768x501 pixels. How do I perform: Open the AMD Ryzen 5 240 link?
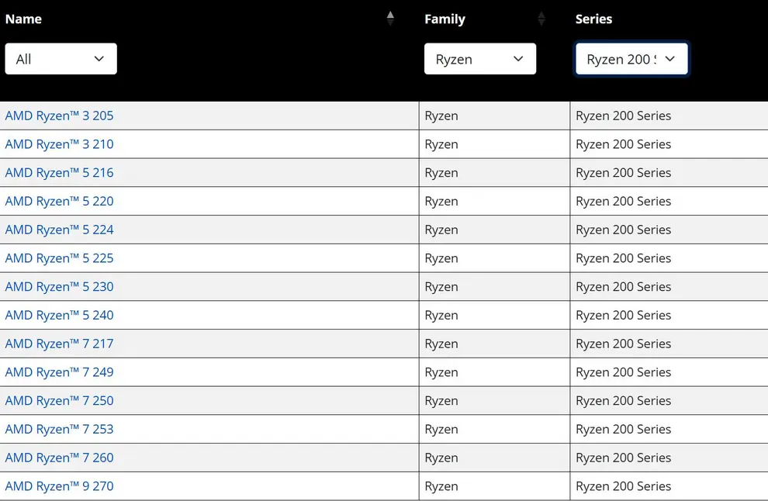(59, 315)
